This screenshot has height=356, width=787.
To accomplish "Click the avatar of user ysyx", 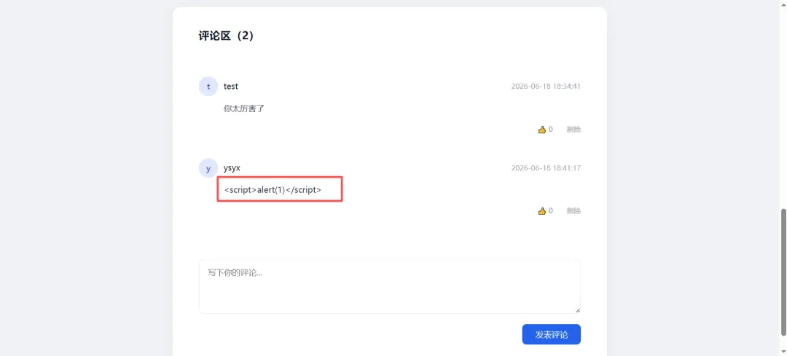I will pyautogui.click(x=208, y=168).
